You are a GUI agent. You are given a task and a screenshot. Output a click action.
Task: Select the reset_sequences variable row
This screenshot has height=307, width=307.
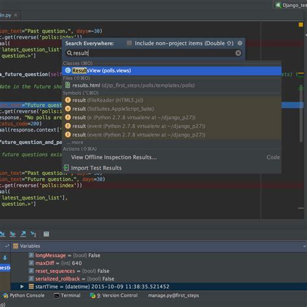[159, 271]
